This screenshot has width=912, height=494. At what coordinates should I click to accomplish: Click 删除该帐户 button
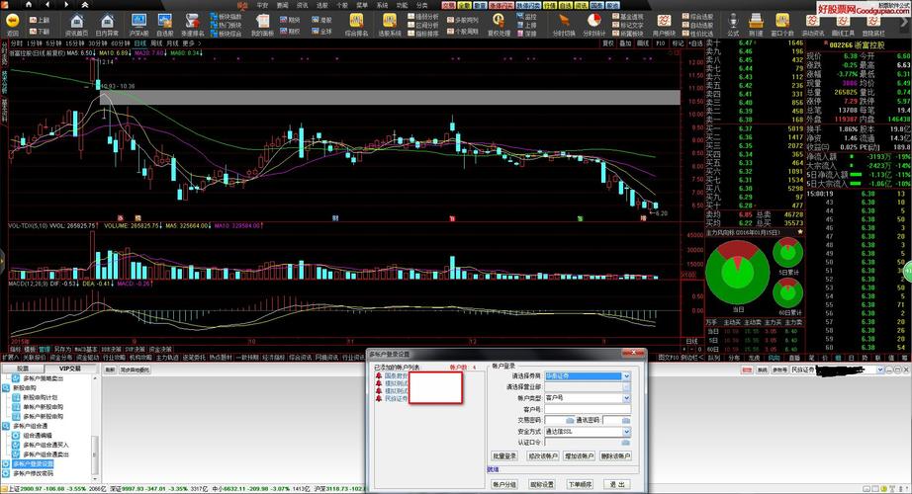point(615,456)
